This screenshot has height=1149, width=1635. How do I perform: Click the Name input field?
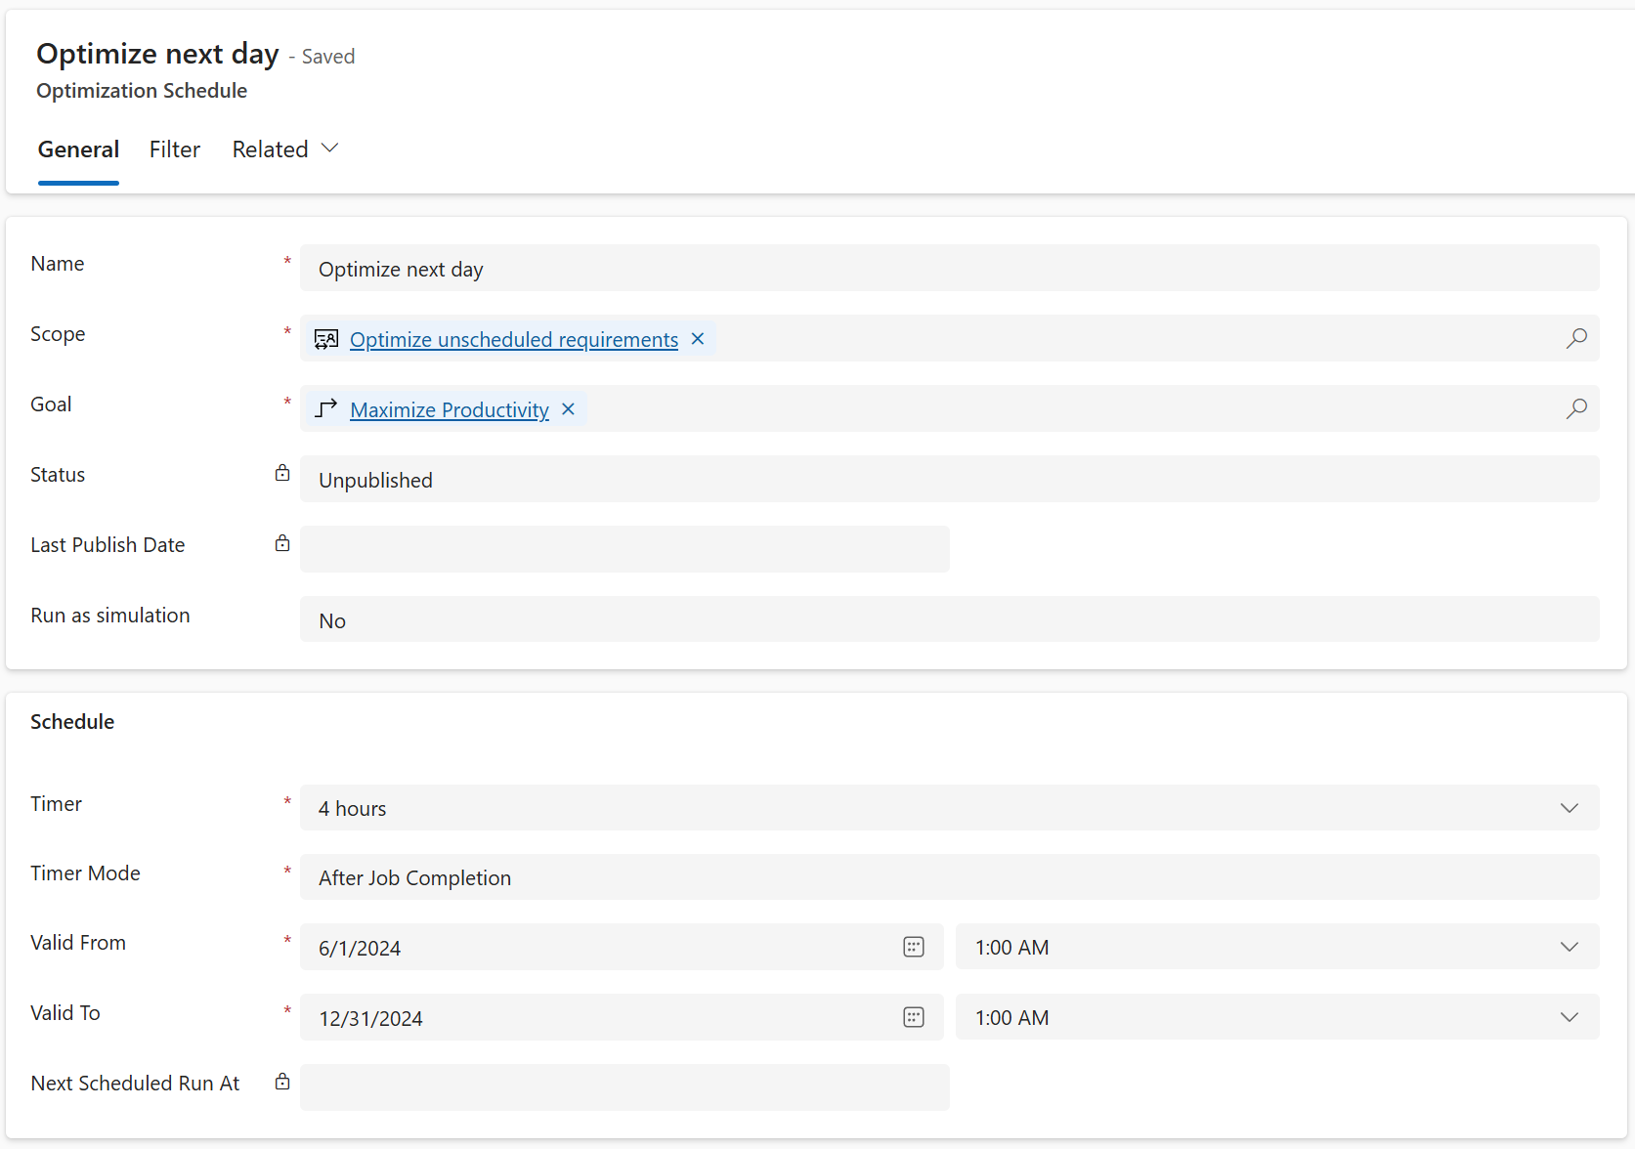coord(948,269)
